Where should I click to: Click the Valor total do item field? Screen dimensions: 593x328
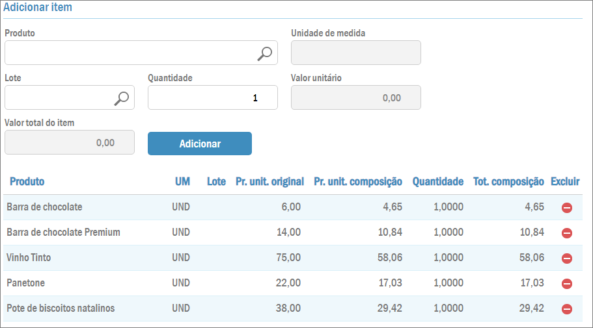[69, 143]
